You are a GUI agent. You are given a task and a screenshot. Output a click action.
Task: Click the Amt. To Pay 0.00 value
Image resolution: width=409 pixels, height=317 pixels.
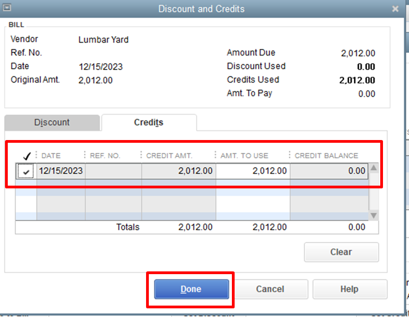click(x=367, y=94)
